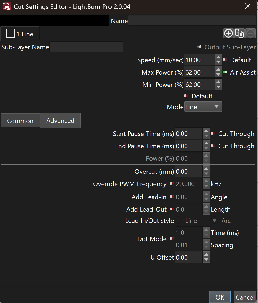Turn on the Dot Mode toggle
The width and height of the screenshot is (258, 303).
click(x=172, y=239)
